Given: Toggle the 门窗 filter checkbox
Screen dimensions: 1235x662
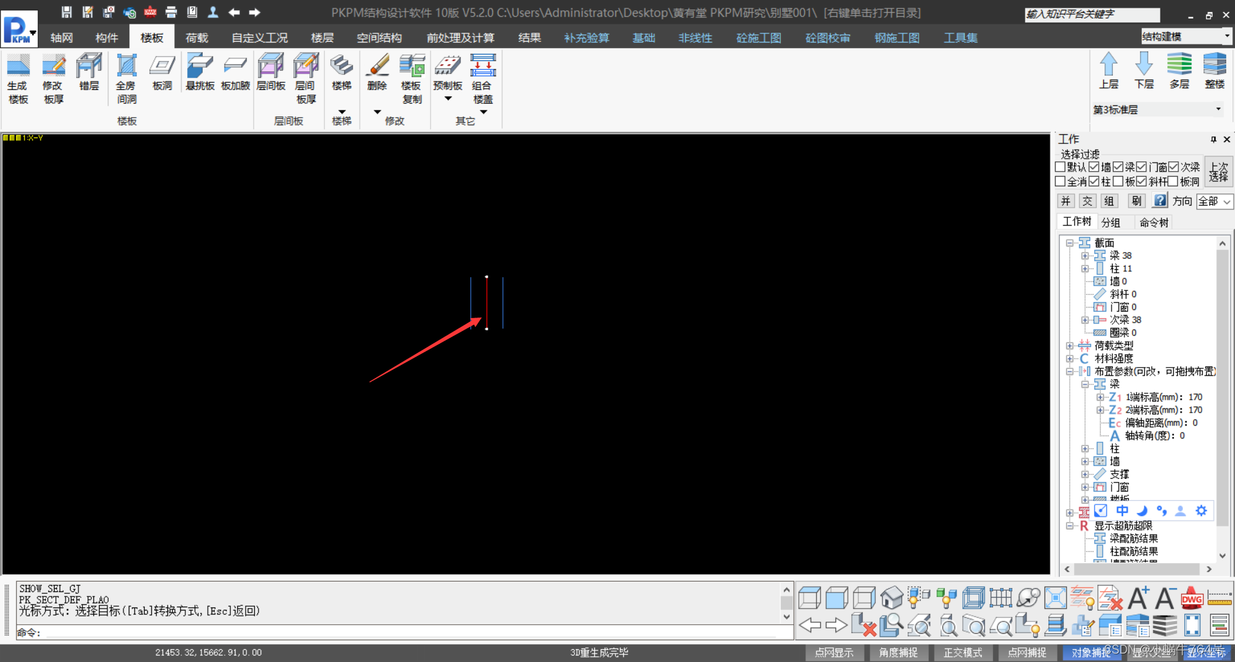Looking at the screenshot, I should 1142,167.
